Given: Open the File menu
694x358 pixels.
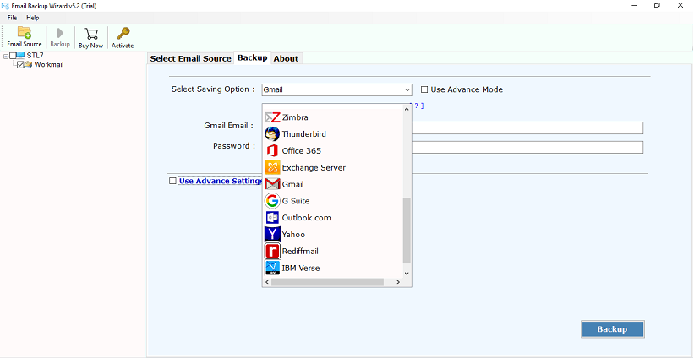Looking at the screenshot, I should (12, 18).
